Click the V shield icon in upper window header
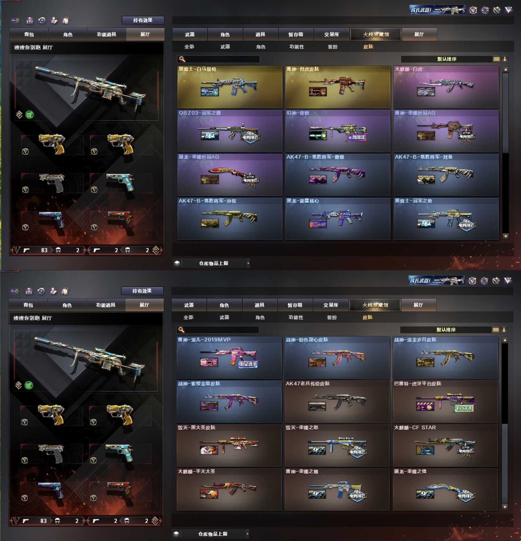Viewport: 521px width, 541px height. [x=473, y=10]
